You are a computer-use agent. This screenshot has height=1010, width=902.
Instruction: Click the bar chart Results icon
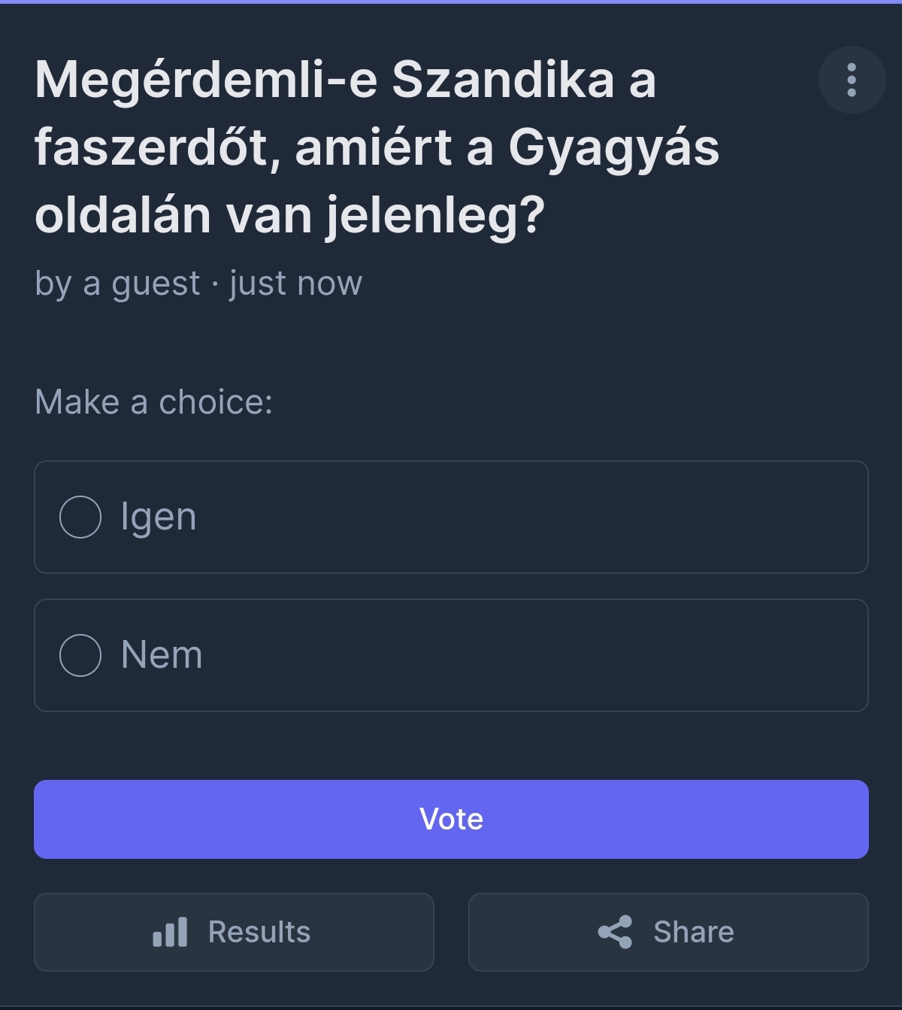tap(170, 932)
